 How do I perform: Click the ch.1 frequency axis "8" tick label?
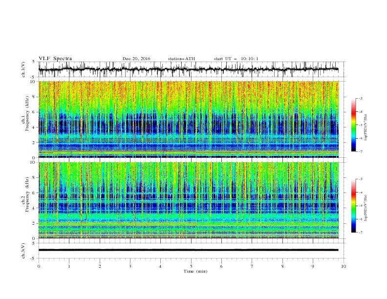click(34, 97)
